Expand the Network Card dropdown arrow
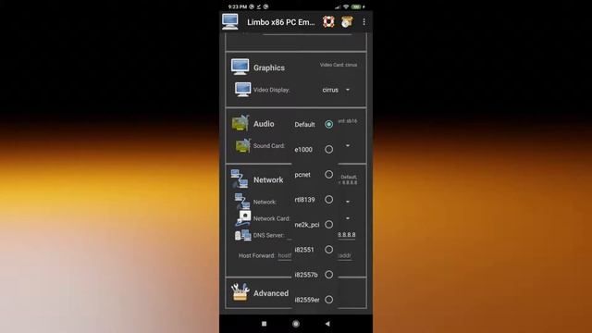 (x=348, y=218)
